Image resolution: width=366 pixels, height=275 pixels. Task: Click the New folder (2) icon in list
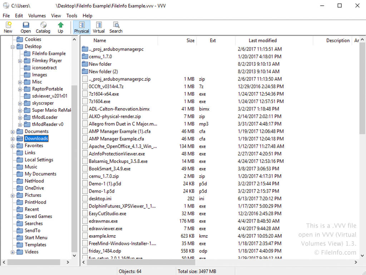click(x=85, y=72)
